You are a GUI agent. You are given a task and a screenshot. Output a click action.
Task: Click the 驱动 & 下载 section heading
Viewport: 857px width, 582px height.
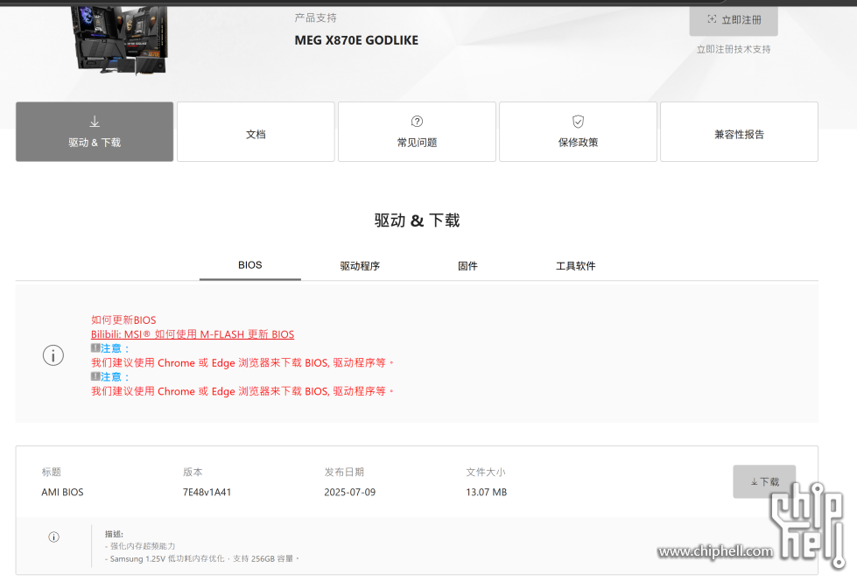click(417, 221)
